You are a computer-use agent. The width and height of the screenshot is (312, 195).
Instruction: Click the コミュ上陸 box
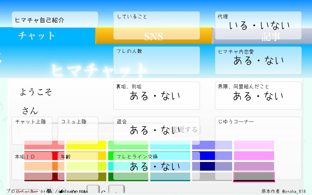(78, 131)
